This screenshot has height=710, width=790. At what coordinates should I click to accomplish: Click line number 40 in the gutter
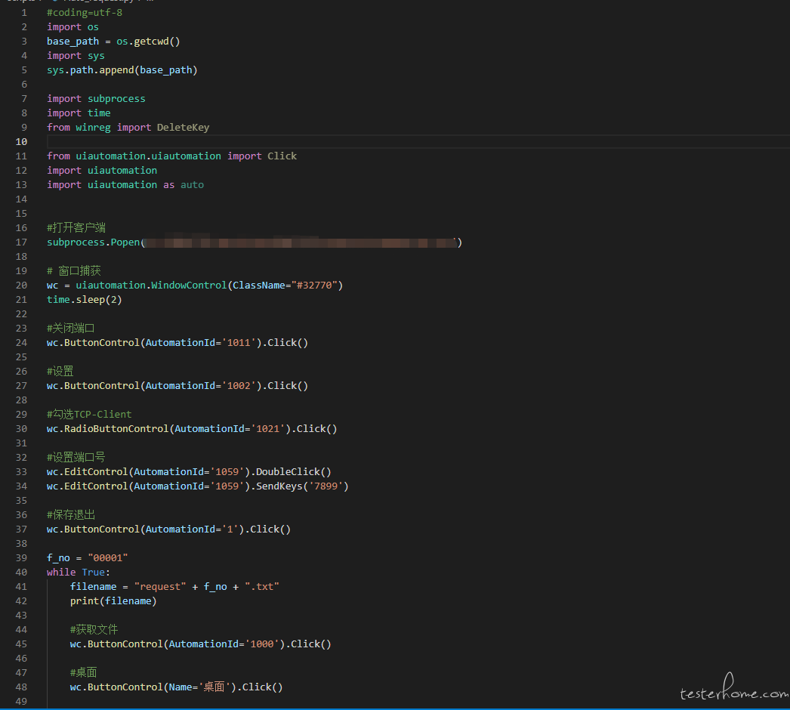(21, 573)
